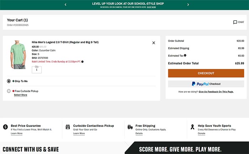Click the Estimated Order Total $25.99 amount
249x154 pixels.
[x=239, y=63]
